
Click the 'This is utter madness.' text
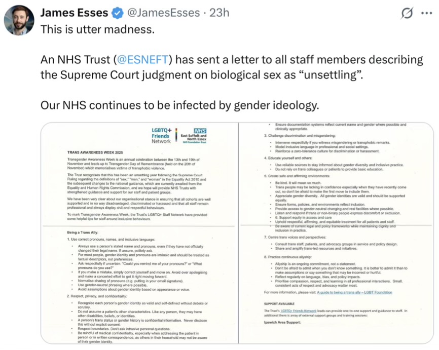tap(97, 29)
